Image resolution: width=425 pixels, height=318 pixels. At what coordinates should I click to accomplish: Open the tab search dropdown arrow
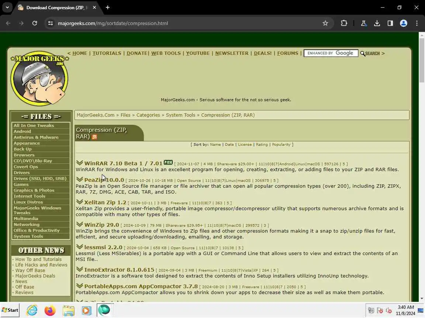(x=7, y=8)
